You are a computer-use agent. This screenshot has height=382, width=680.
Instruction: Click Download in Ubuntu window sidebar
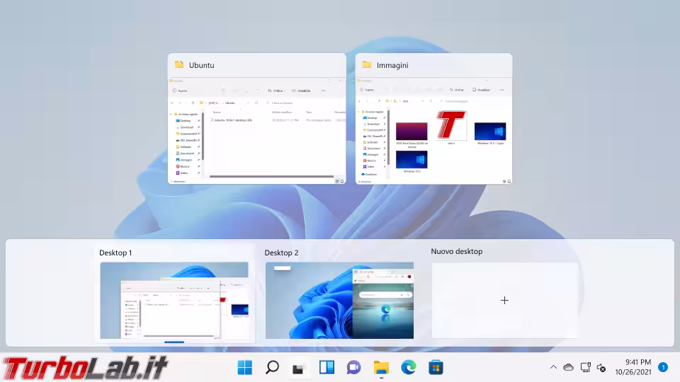click(x=186, y=127)
